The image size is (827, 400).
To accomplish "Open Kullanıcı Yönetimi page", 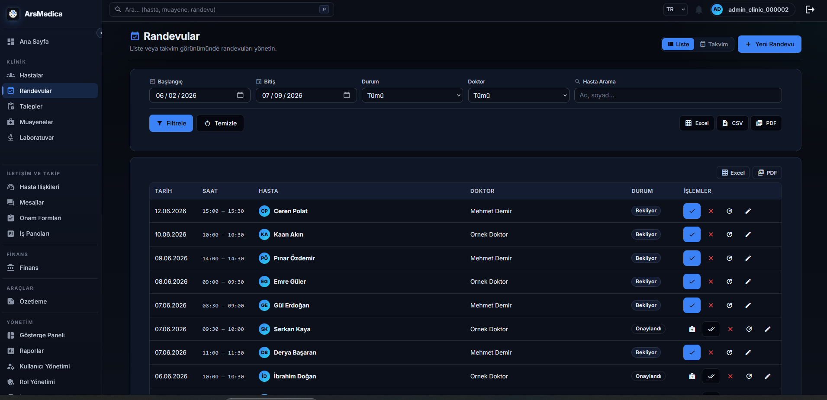I will 50,366.
